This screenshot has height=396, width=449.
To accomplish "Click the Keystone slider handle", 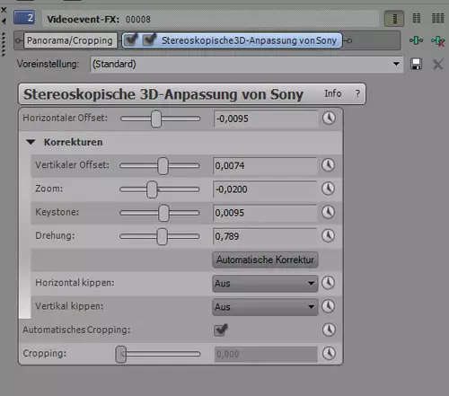I will [163, 213].
